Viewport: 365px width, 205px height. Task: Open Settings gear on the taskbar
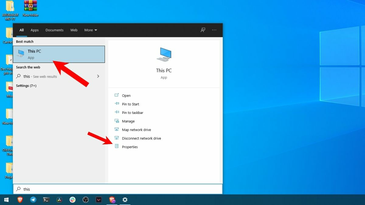(125, 200)
